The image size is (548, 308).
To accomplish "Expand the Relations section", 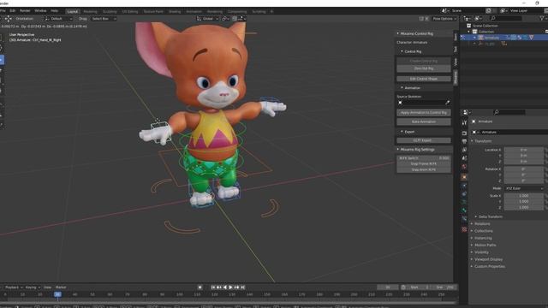I will [482, 224].
